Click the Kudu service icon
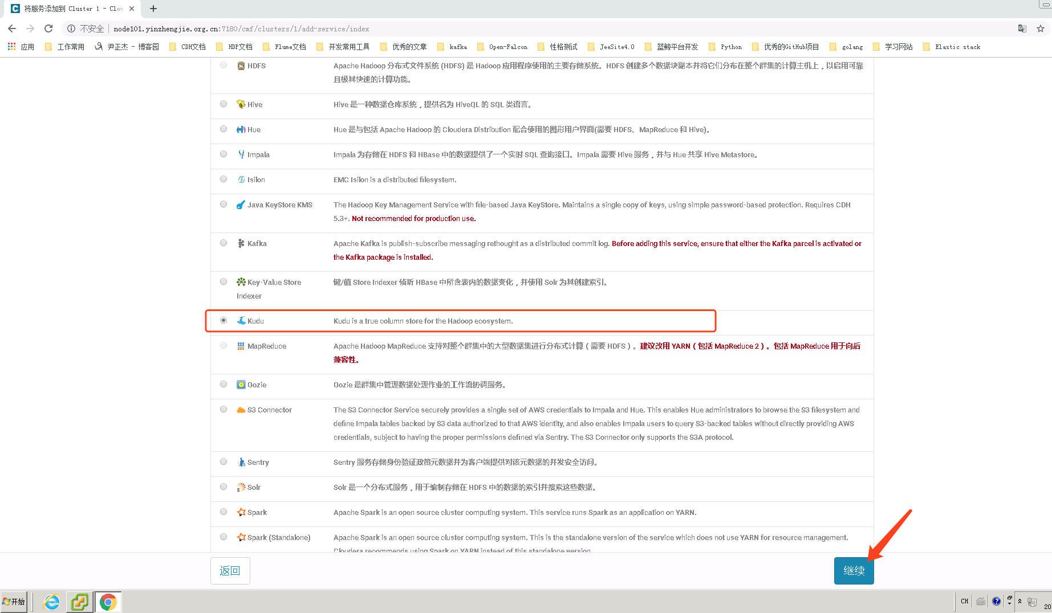 pos(241,321)
